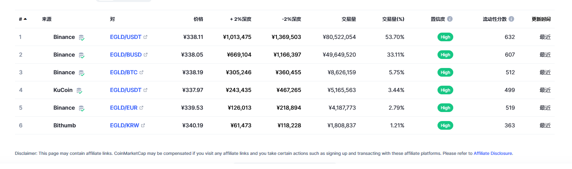Click the info icon beside 流动性分数 header
This screenshot has height=169, width=572.
tap(511, 19)
